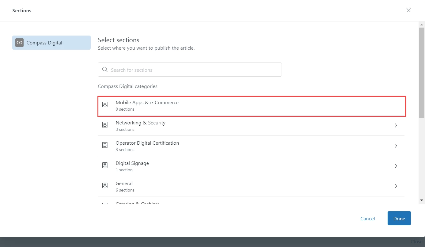Click the '6 sections' text under General
This screenshot has height=247, width=425.
click(x=125, y=190)
